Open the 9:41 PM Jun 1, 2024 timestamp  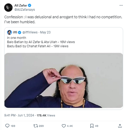coord(19,115)
